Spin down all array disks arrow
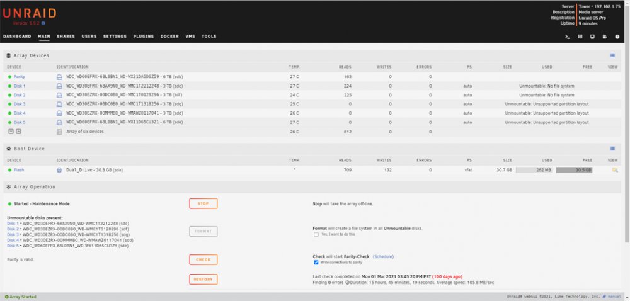 pos(11,132)
